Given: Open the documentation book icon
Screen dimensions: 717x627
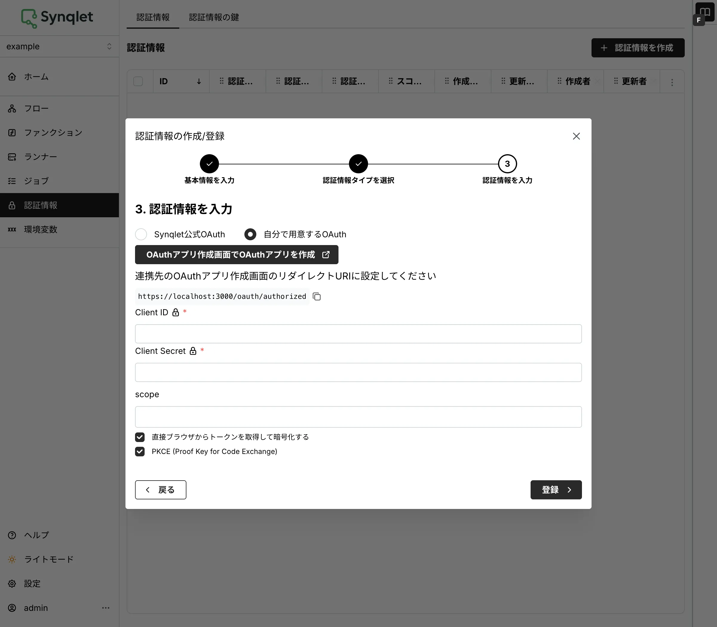Looking at the screenshot, I should 705,12.
